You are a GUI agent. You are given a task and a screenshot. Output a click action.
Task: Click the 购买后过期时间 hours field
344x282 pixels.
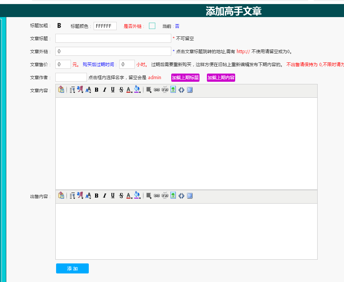click(x=127, y=64)
